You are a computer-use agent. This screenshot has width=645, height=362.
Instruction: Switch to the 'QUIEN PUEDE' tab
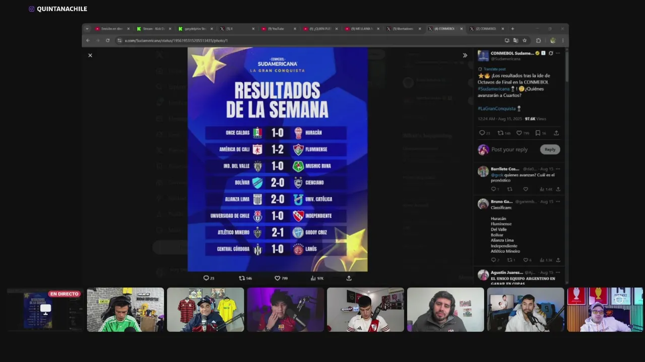320,29
